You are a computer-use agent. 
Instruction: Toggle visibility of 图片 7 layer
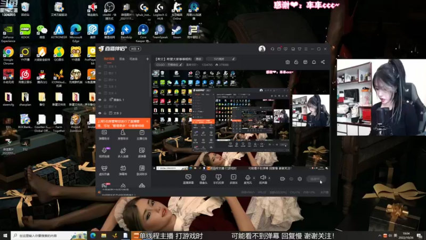coord(100,73)
